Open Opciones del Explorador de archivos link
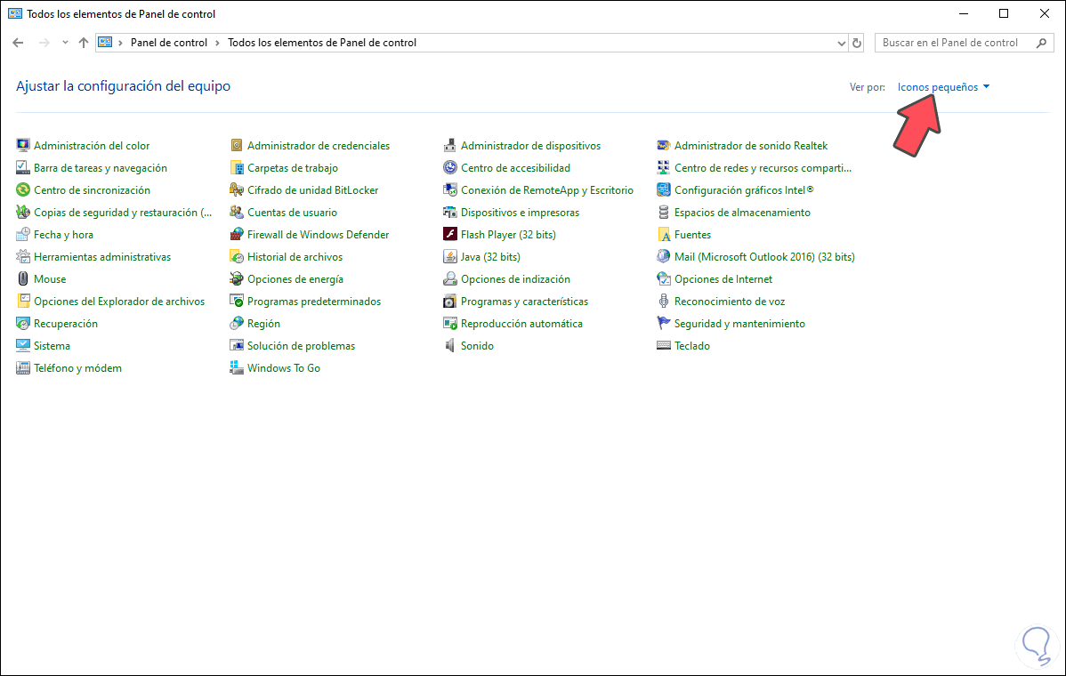The width and height of the screenshot is (1066, 676). (x=119, y=301)
